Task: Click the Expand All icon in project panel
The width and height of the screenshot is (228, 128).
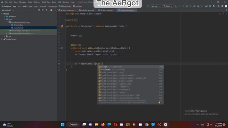Action: pos(43,10)
